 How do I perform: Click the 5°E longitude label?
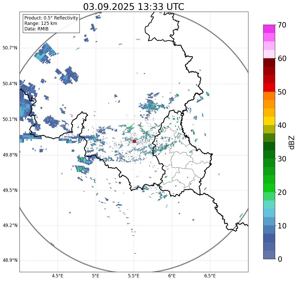tap(96, 276)
